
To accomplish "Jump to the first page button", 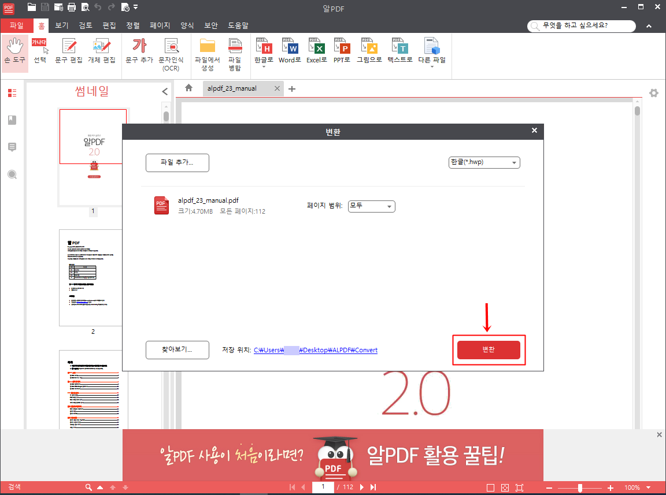I will tap(292, 487).
